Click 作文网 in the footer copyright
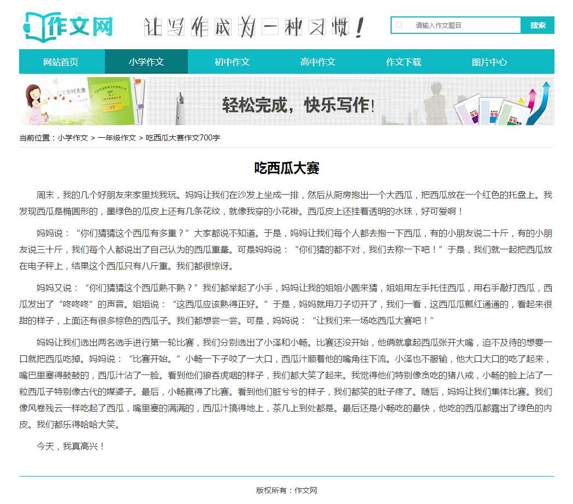This screenshot has height=504, width=573. 306,490
